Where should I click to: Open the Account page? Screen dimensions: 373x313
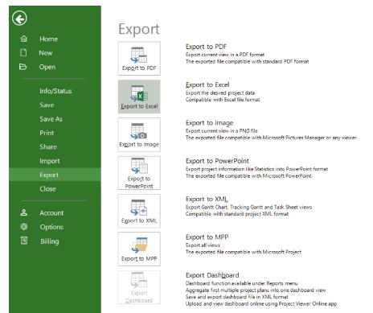[51, 213]
